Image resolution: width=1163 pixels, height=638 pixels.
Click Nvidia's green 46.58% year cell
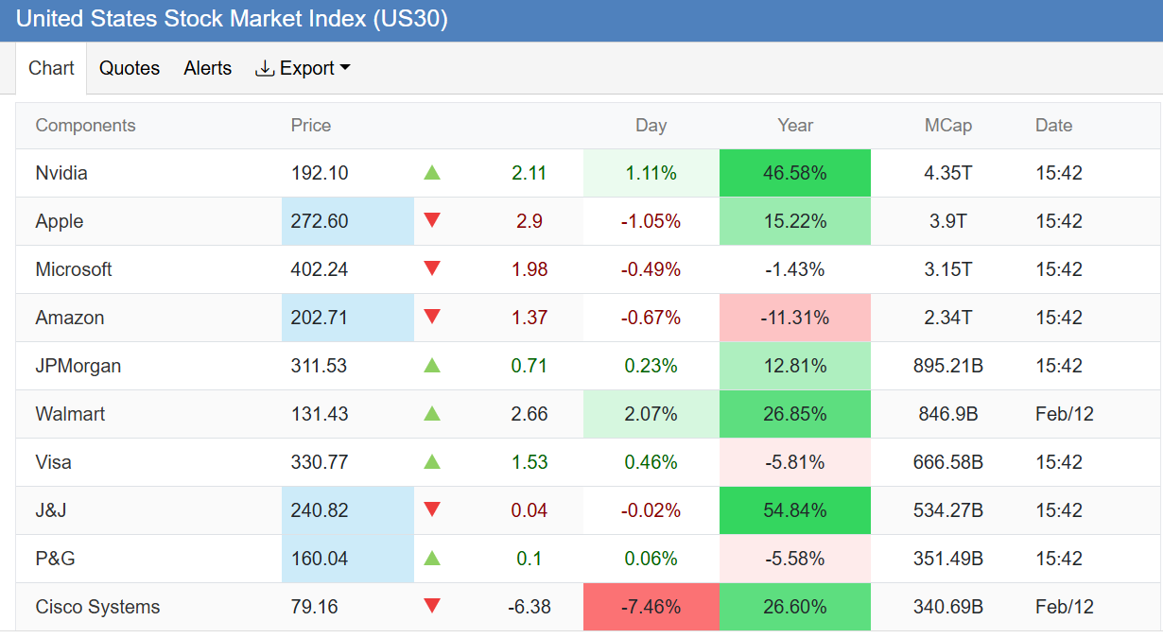click(794, 173)
